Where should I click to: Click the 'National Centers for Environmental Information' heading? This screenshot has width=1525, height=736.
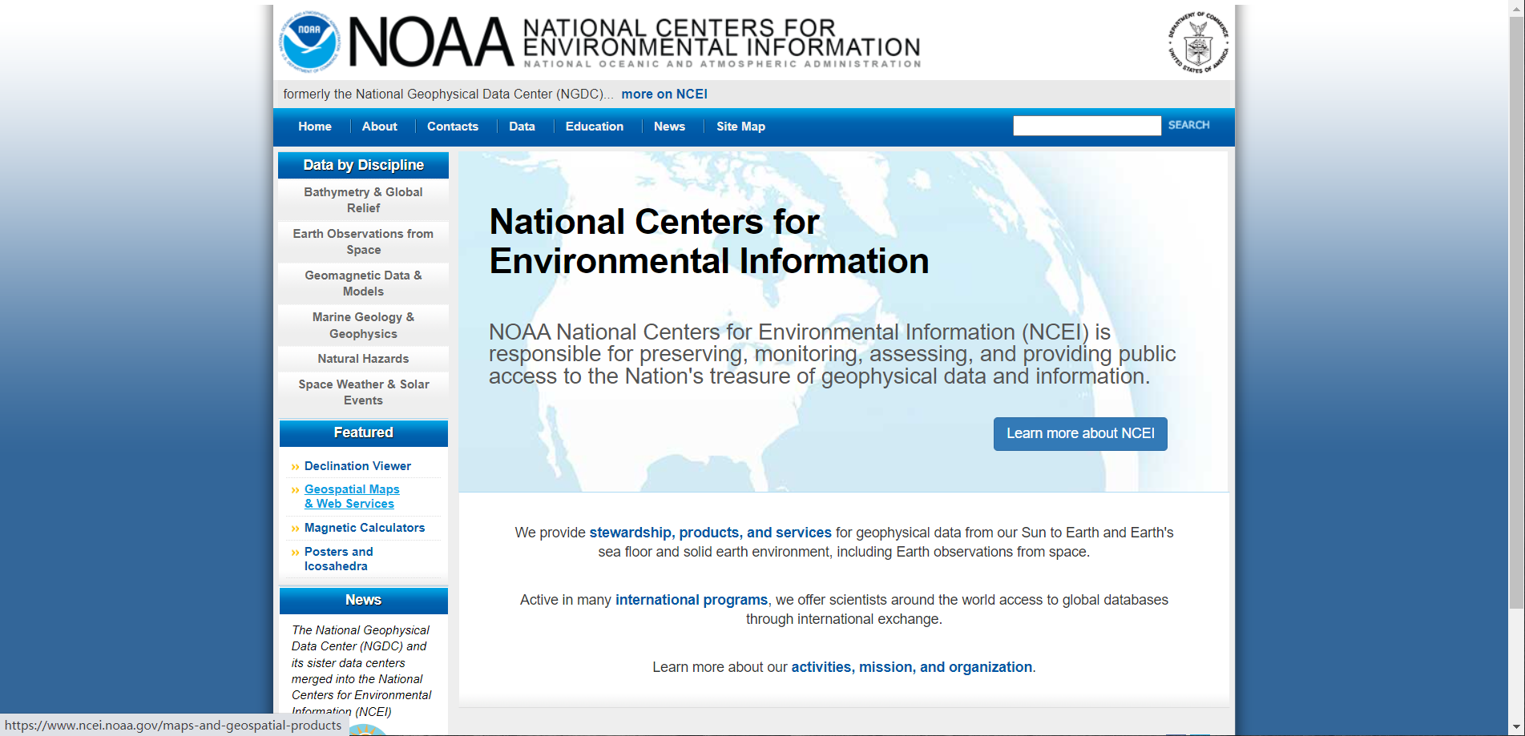tap(709, 241)
